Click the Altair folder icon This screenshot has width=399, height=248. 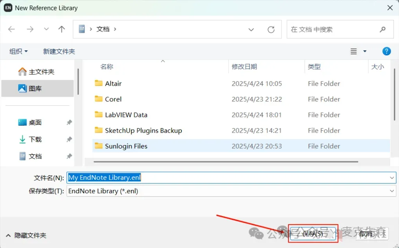click(x=98, y=83)
